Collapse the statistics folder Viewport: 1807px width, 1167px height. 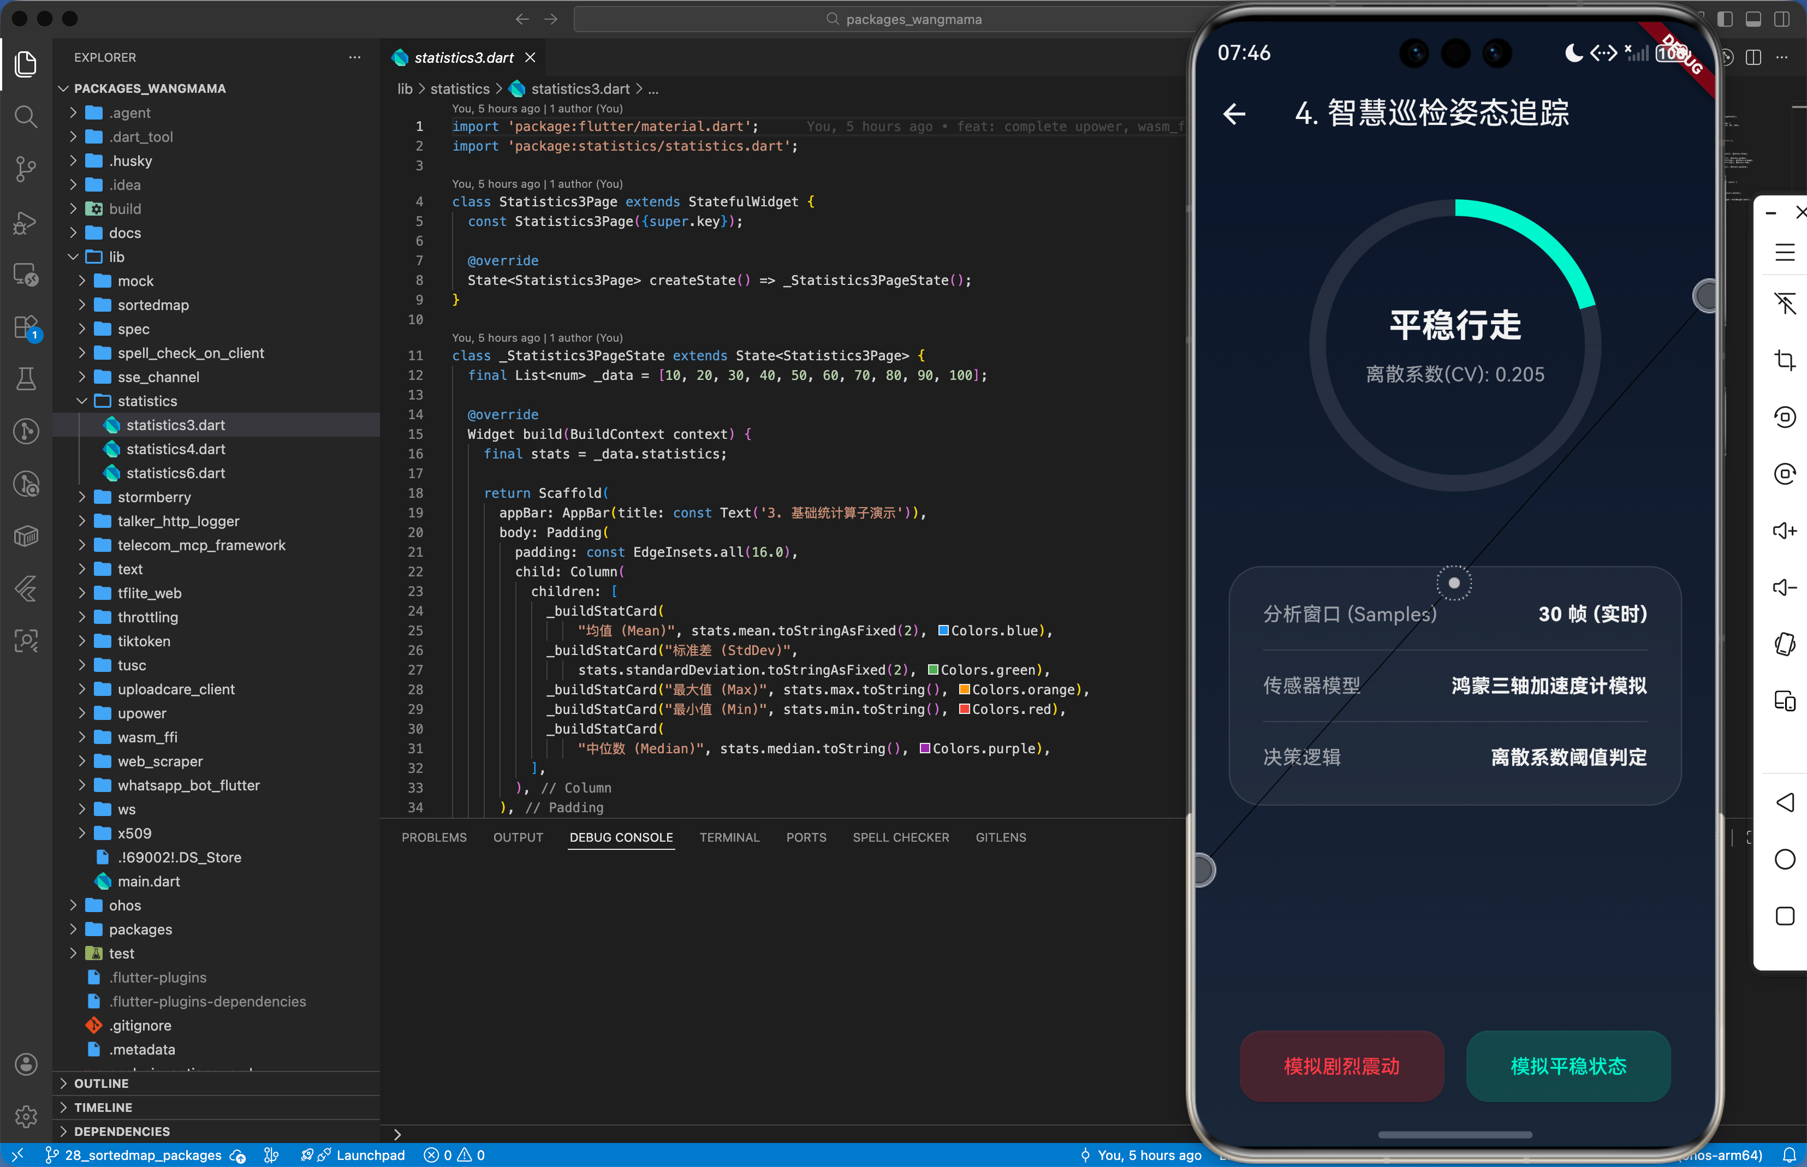(147, 401)
